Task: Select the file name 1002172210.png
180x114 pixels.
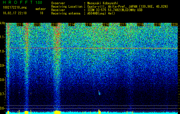Action: (x=15, y=7)
